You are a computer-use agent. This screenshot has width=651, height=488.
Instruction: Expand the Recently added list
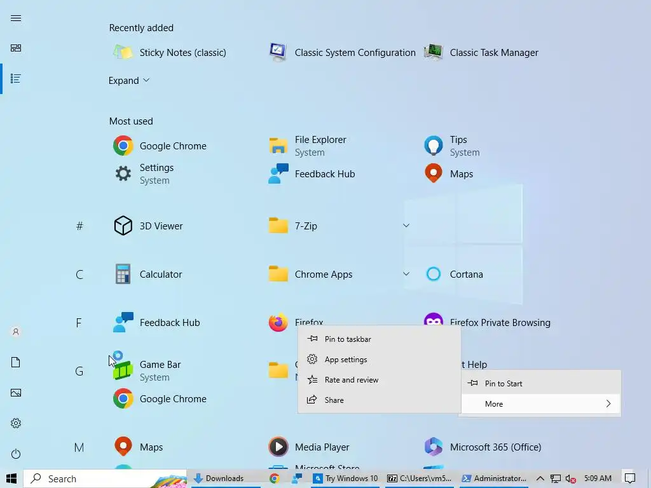coord(128,81)
